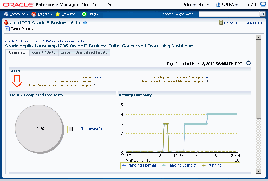Expand the Target Menu dropdown
The width and height of the screenshot is (268, 181).
coord(22,29)
